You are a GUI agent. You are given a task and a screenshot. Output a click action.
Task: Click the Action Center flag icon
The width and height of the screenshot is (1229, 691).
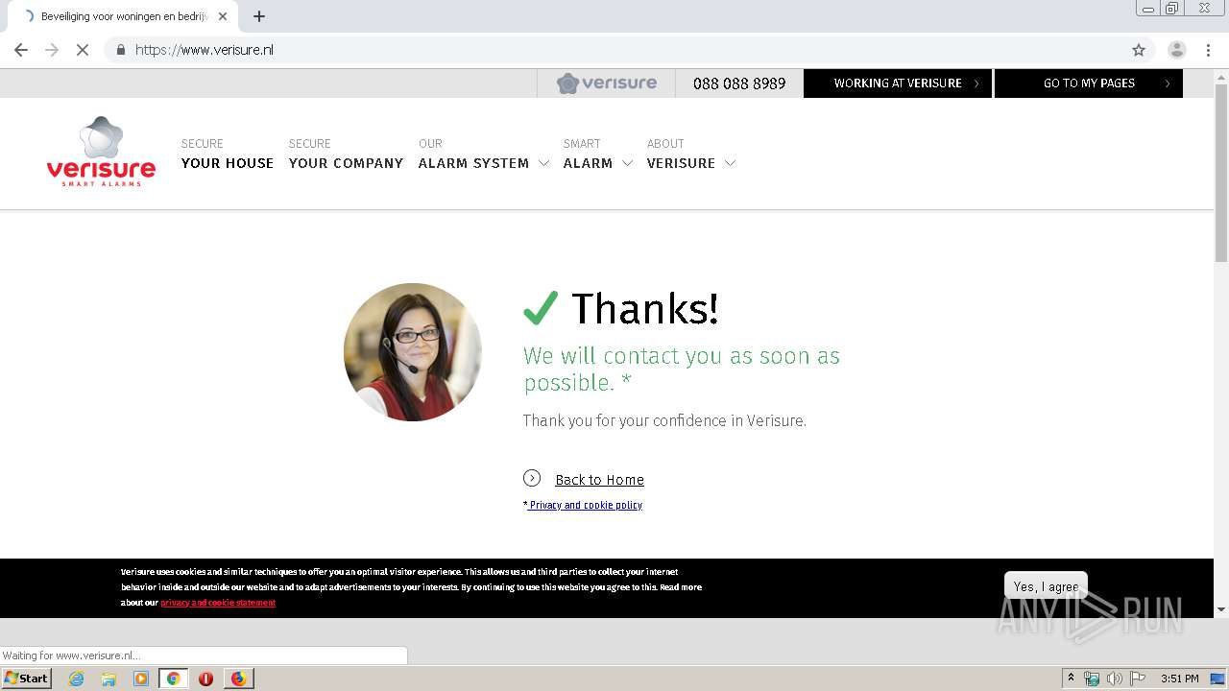click(1137, 679)
